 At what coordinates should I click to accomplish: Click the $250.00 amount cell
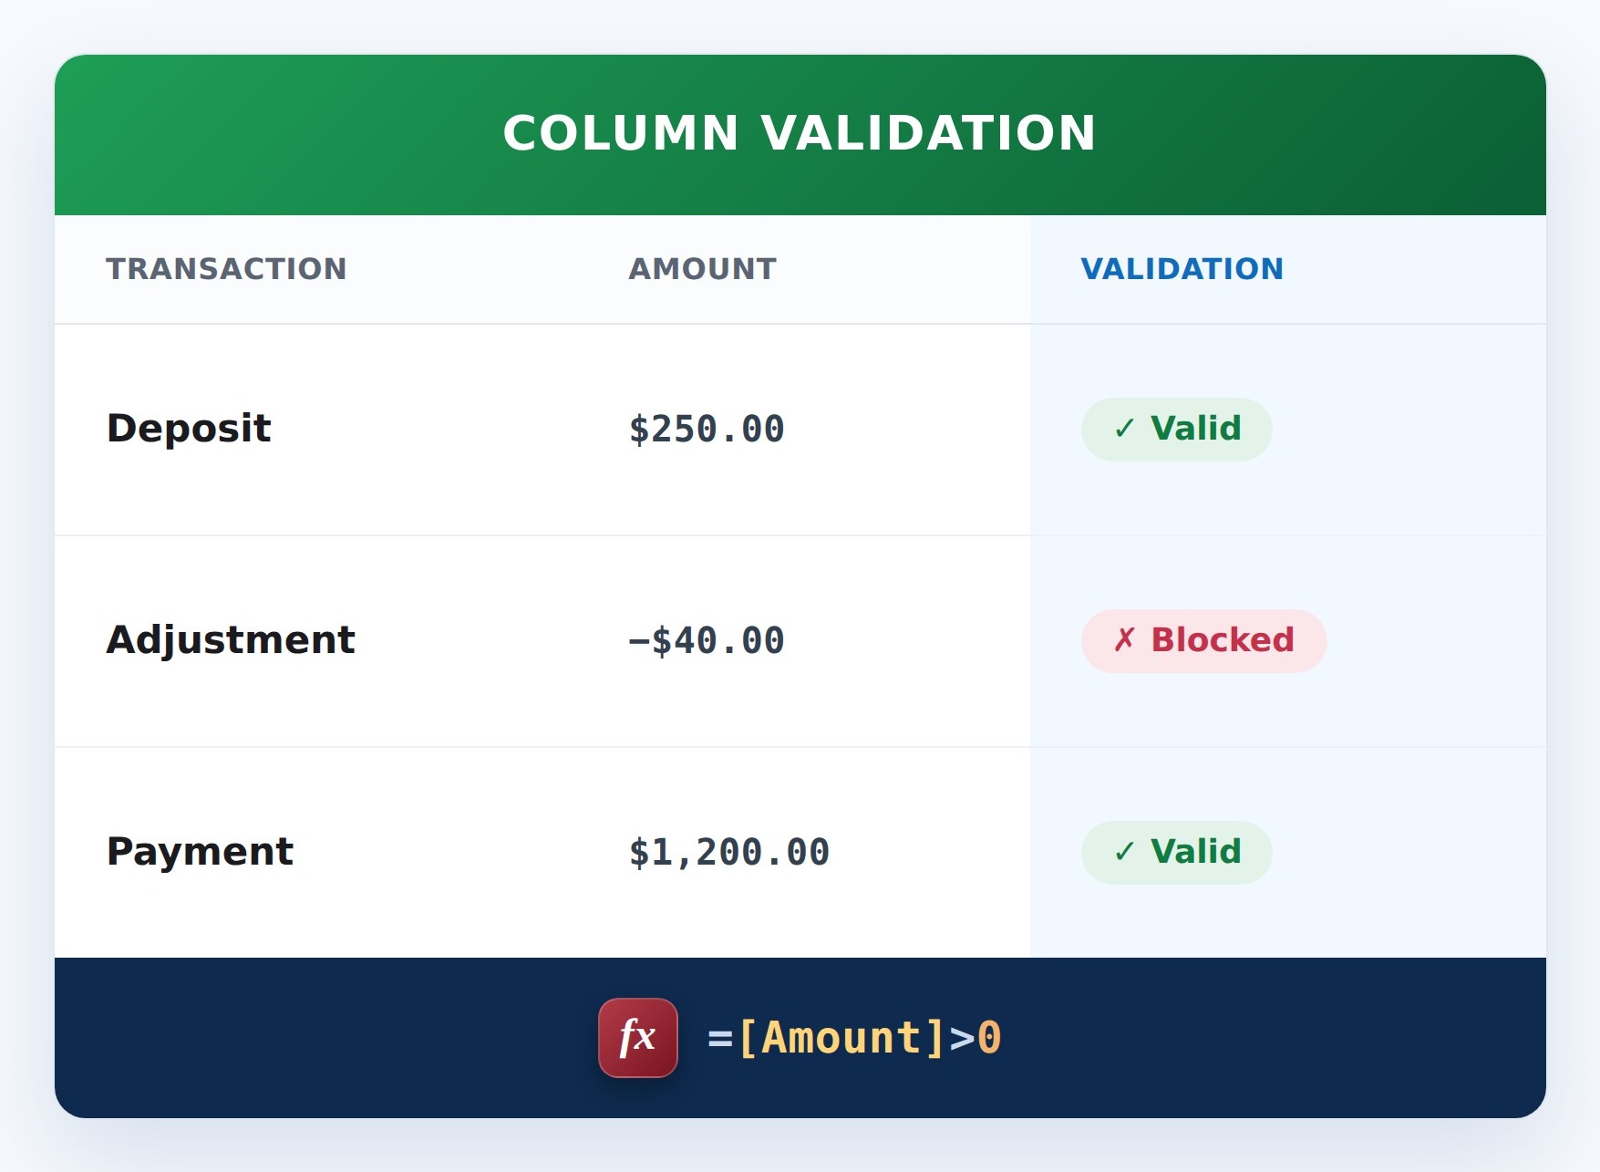tap(707, 430)
